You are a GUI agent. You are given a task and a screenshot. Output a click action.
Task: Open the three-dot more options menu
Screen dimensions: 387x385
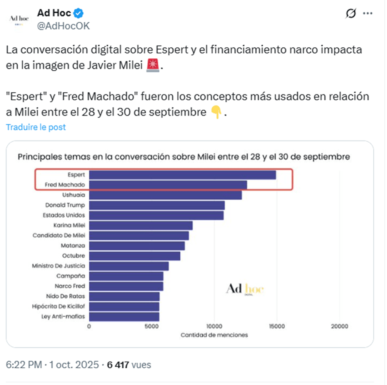point(368,13)
